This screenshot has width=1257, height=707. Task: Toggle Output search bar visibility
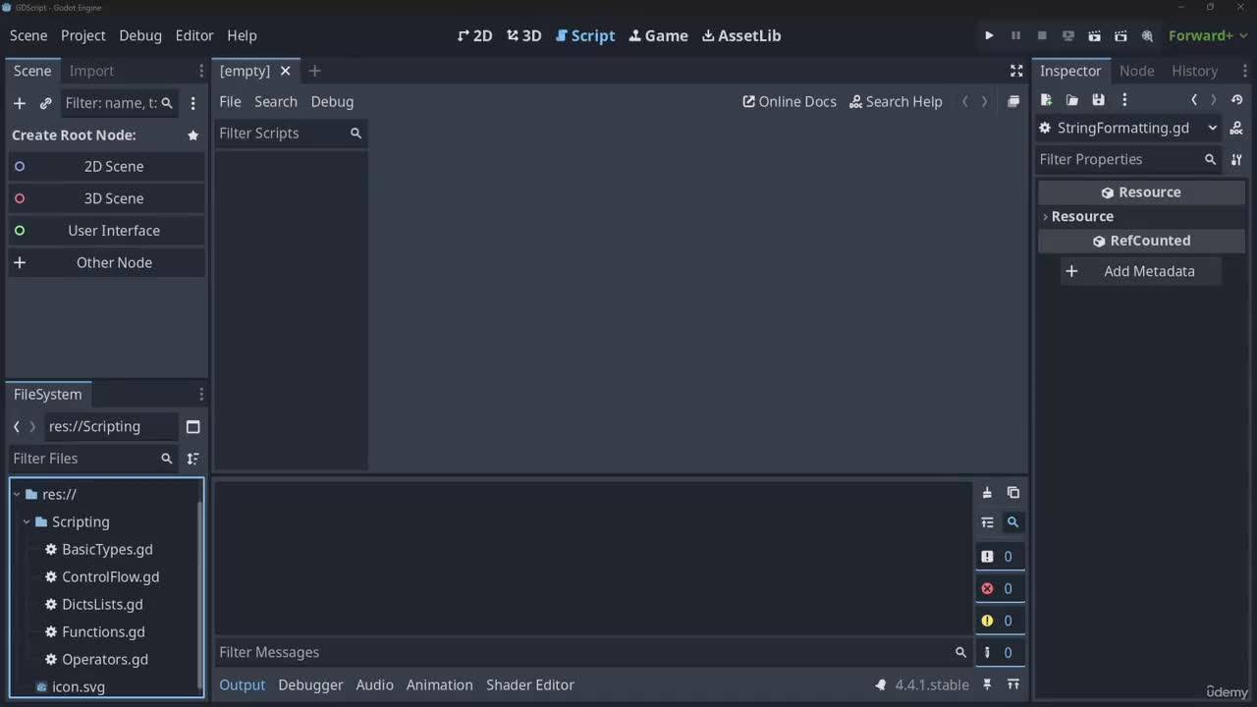[x=1013, y=522]
